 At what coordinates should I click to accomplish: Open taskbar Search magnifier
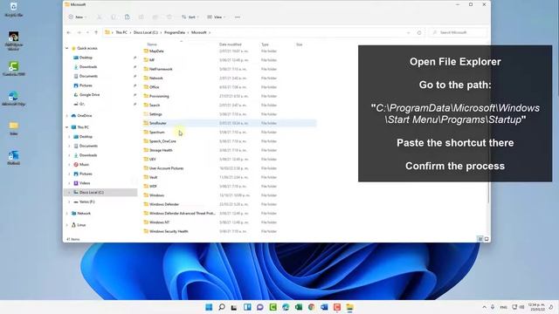[222, 307]
